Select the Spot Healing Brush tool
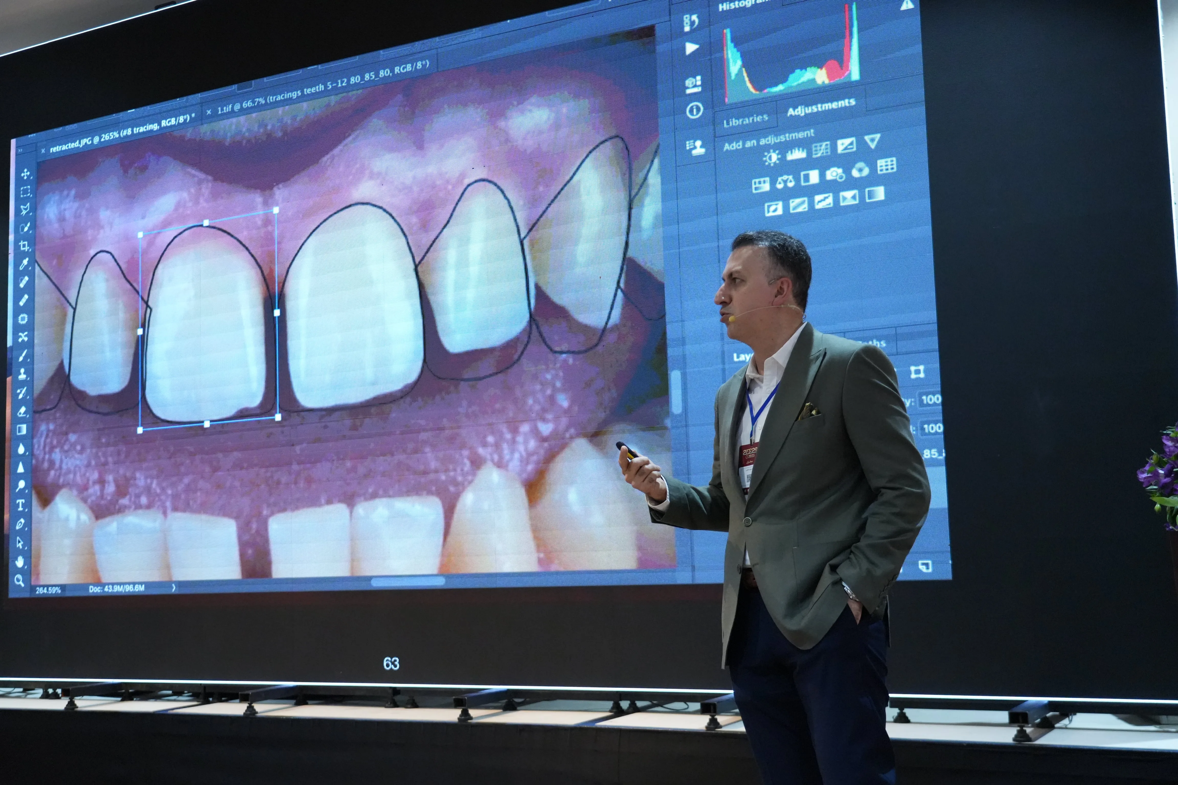The image size is (1178, 785). coord(24,282)
